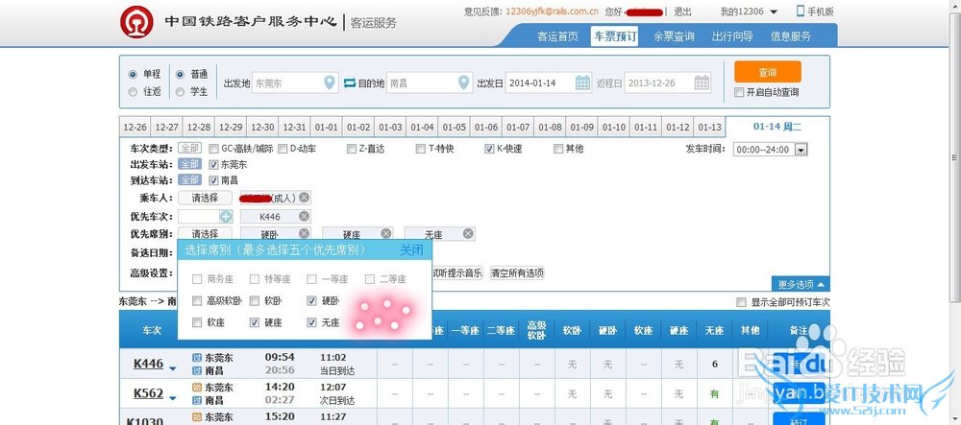Click the China Railway logo
Screen dimensions: 961x425
click(136, 22)
